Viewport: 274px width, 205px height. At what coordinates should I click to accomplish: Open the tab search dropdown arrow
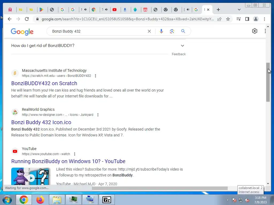239,10
